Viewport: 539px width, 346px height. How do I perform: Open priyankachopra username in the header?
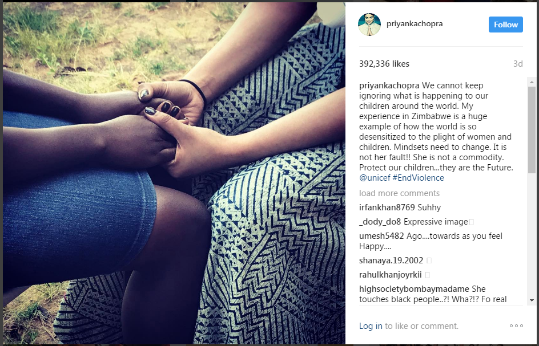point(415,24)
